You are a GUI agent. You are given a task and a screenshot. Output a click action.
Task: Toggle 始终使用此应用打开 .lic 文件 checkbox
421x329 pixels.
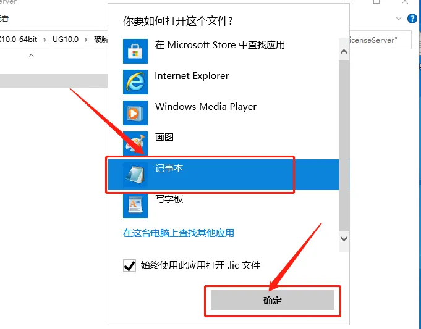[129, 265]
